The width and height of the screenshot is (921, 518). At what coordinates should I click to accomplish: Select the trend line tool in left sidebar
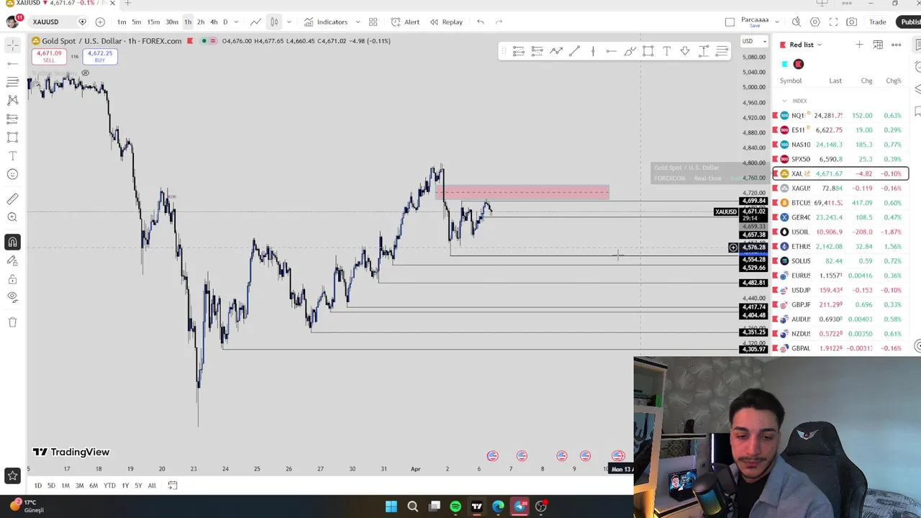click(12, 64)
